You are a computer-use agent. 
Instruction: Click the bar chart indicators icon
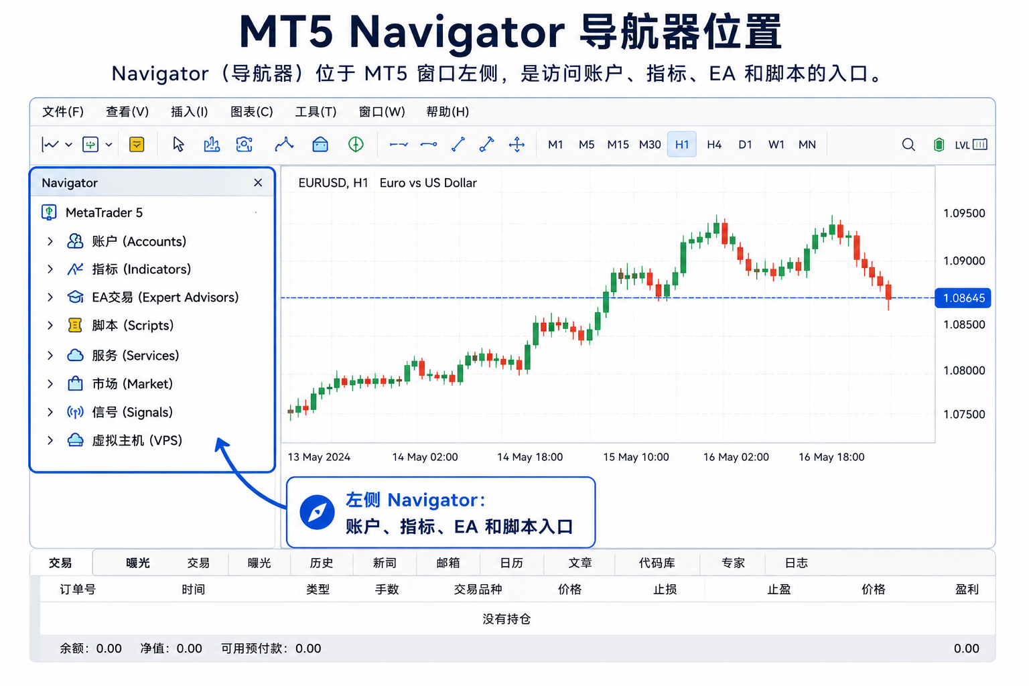point(212,144)
